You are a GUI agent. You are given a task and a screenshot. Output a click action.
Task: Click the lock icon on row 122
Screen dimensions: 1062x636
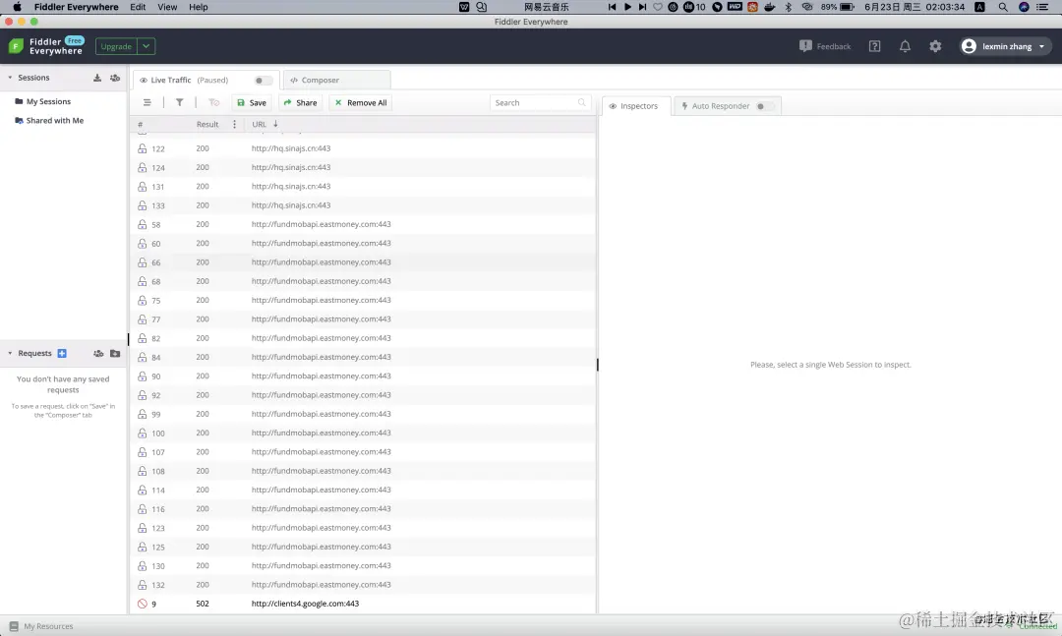click(x=143, y=148)
